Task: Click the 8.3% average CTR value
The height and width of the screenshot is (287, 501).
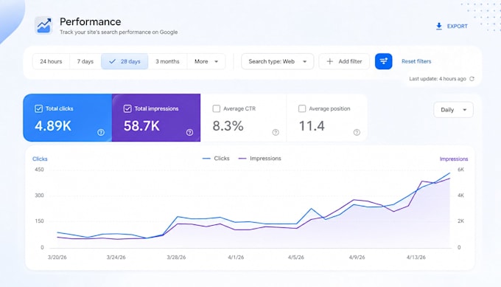Action: coord(228,125)
